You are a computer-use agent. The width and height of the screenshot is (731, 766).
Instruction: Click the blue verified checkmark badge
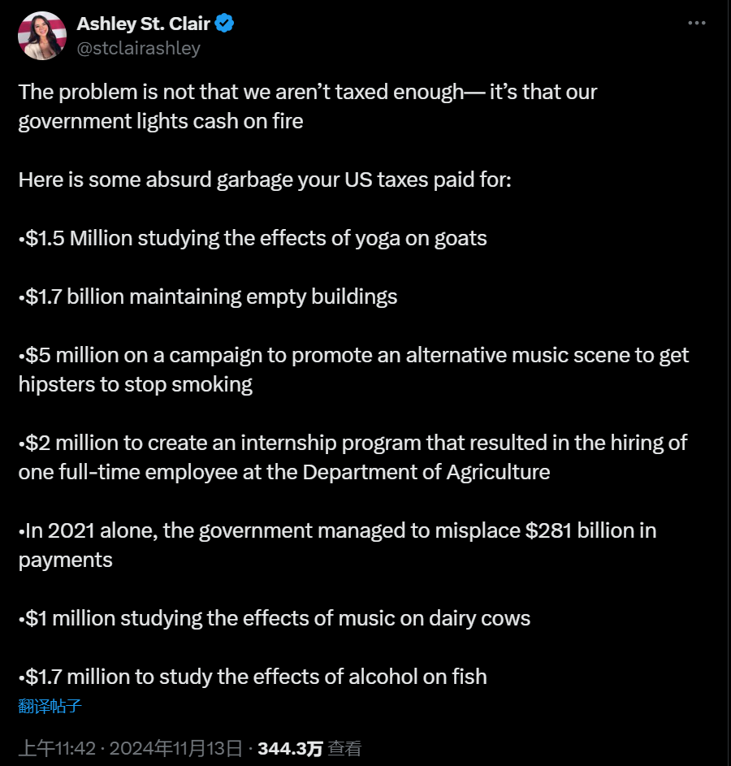coord(224,23)
